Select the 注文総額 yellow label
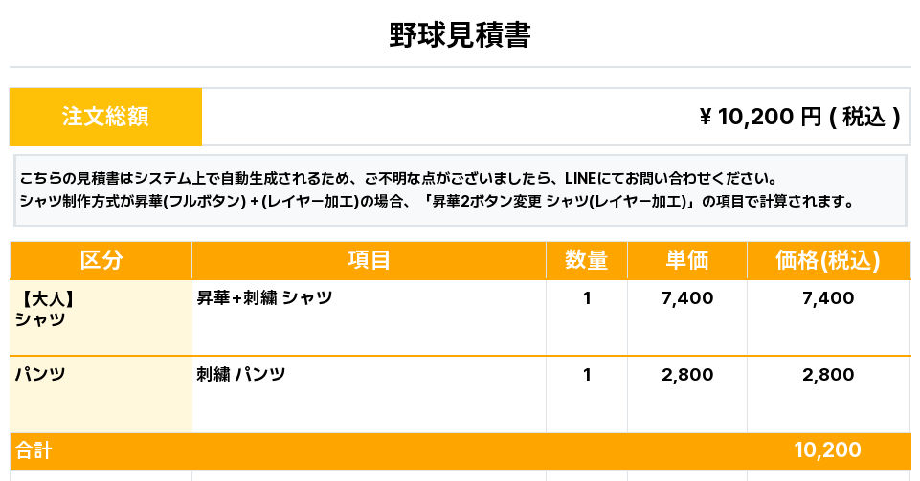 coord(105,117)
